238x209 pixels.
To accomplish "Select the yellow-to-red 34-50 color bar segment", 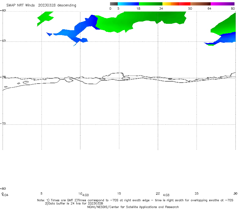I will click(176, 4).
